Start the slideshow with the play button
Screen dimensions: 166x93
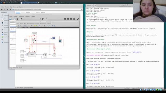(43, 19)
